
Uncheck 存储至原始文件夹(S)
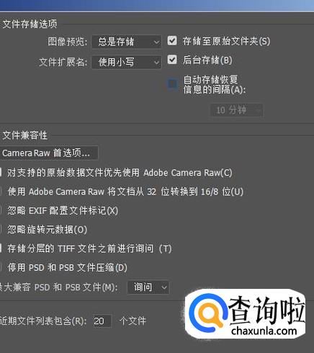(x=172, y=40)
